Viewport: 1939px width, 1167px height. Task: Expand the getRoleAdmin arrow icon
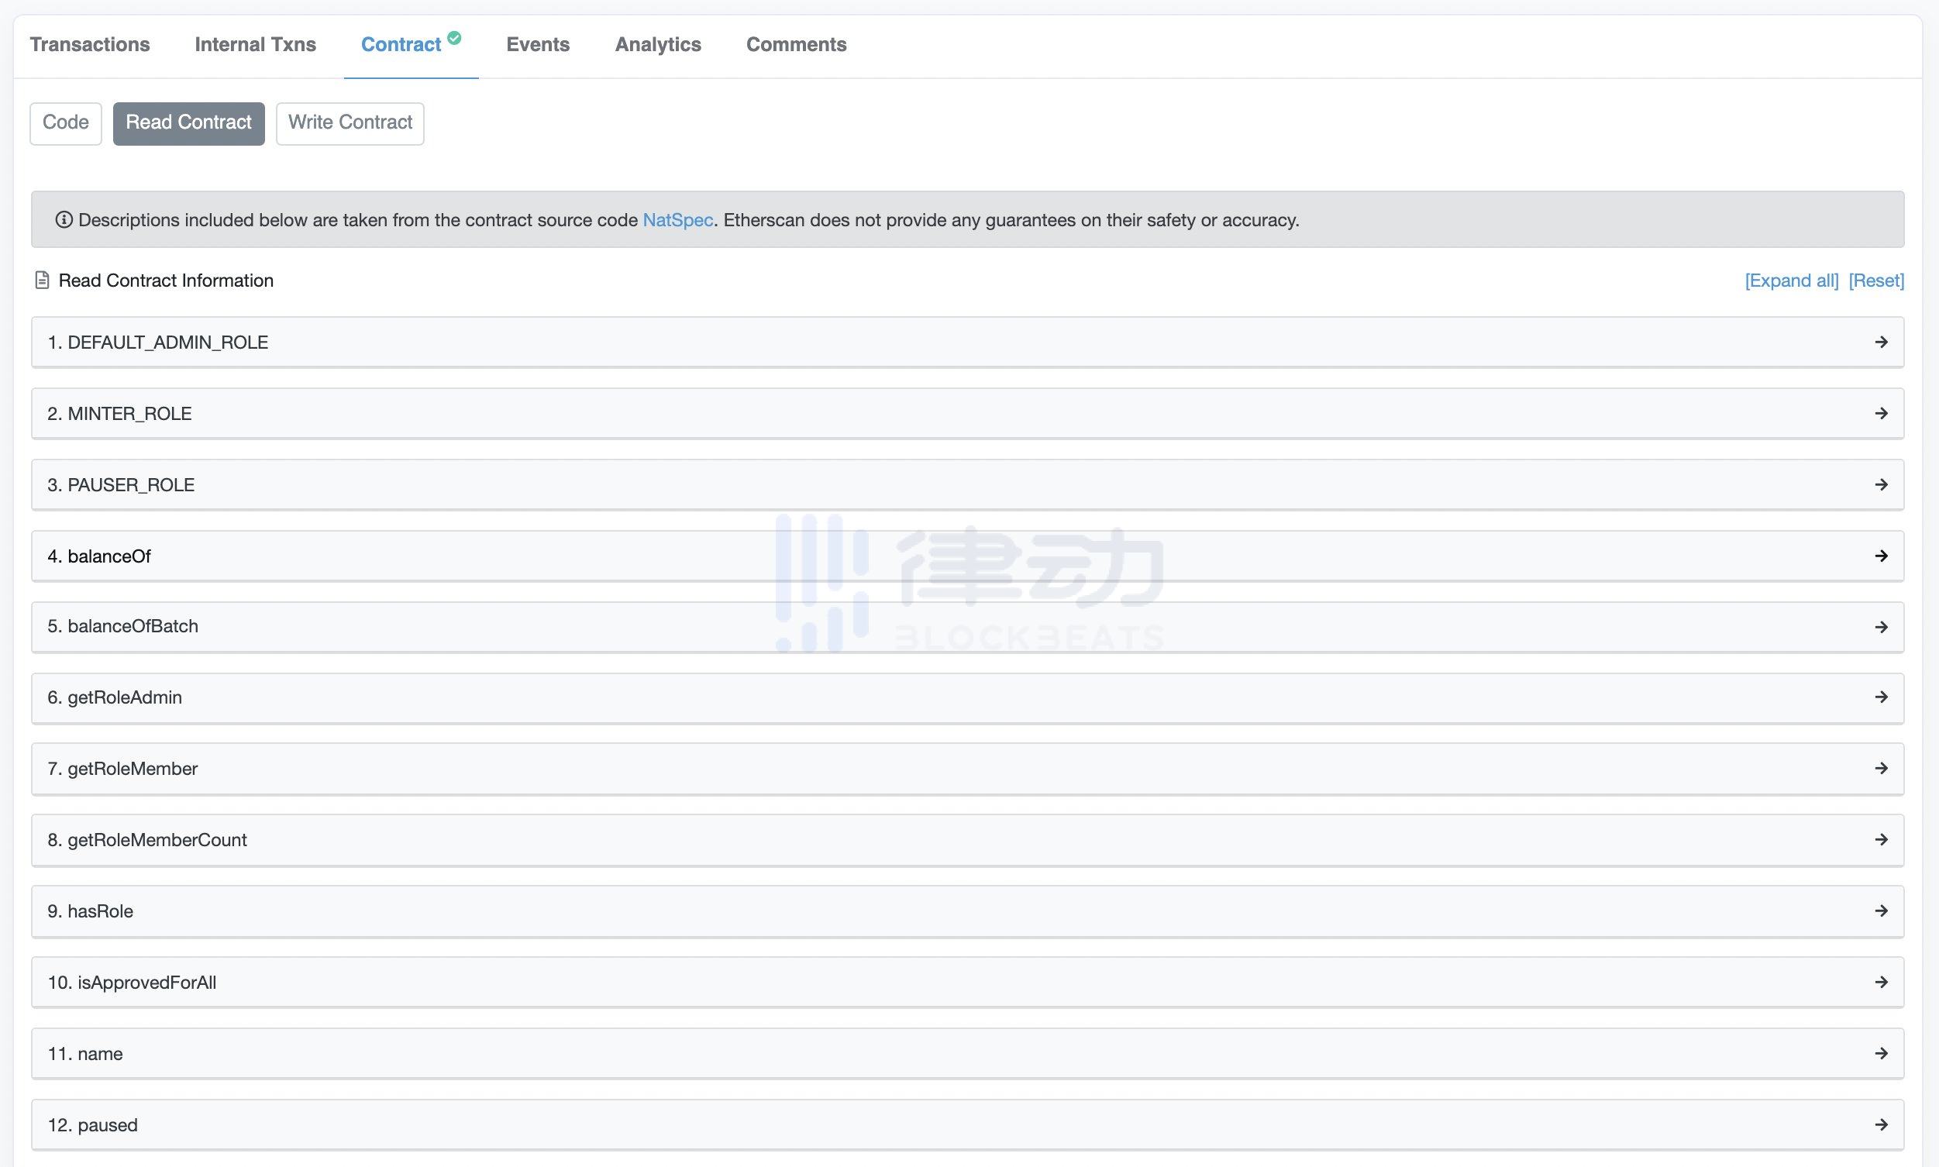(1881, 697)
